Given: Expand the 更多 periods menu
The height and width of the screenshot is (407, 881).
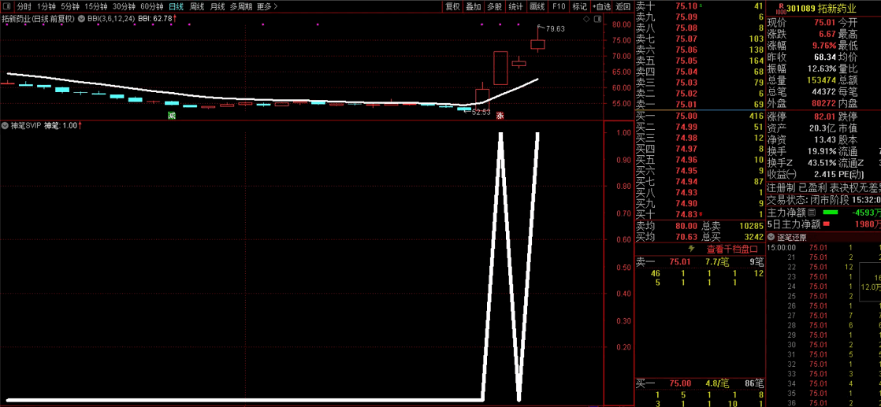Looking at the screenshot, I should (267, 7).
